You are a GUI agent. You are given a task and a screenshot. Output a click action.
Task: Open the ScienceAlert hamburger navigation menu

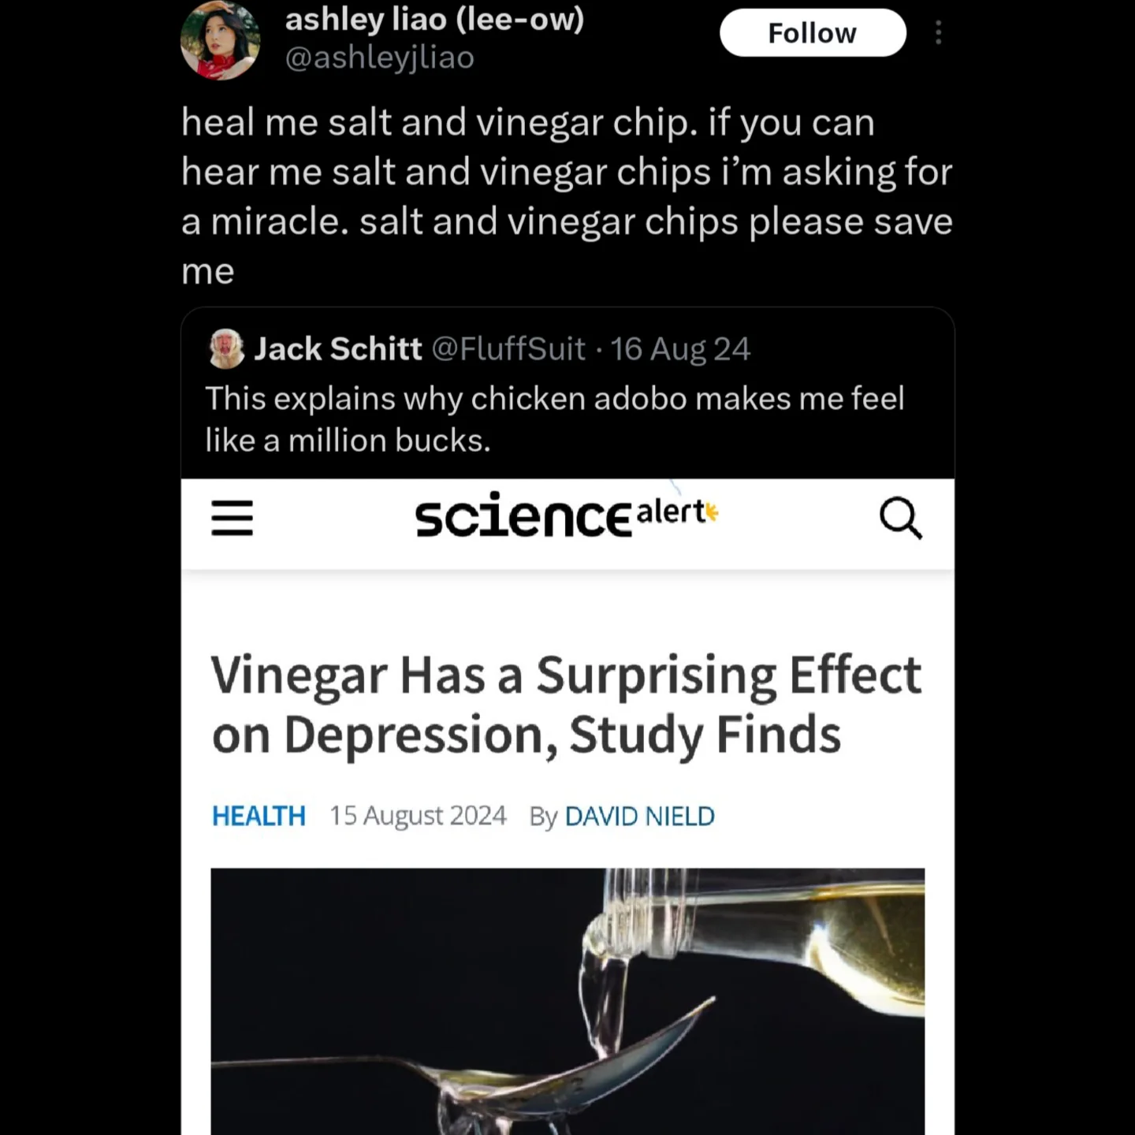231,519
